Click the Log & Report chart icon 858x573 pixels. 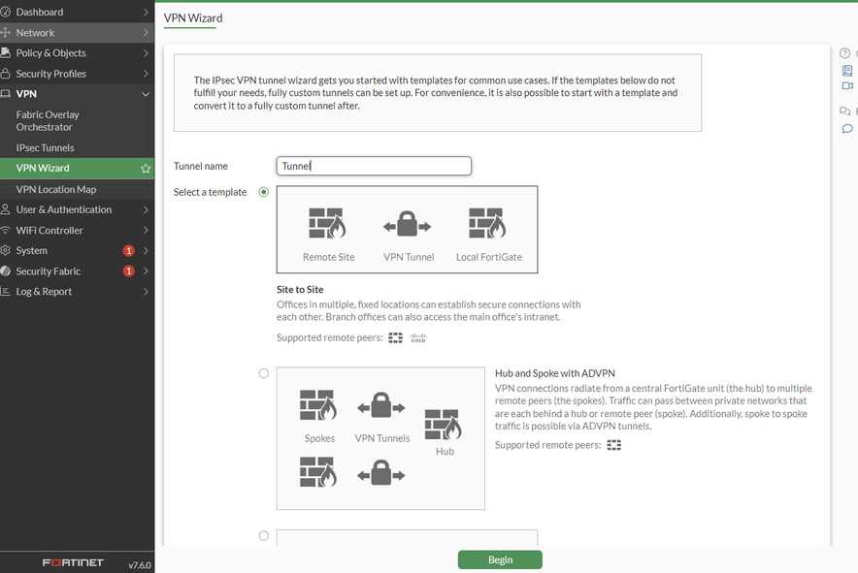click(x=6, y=292)
